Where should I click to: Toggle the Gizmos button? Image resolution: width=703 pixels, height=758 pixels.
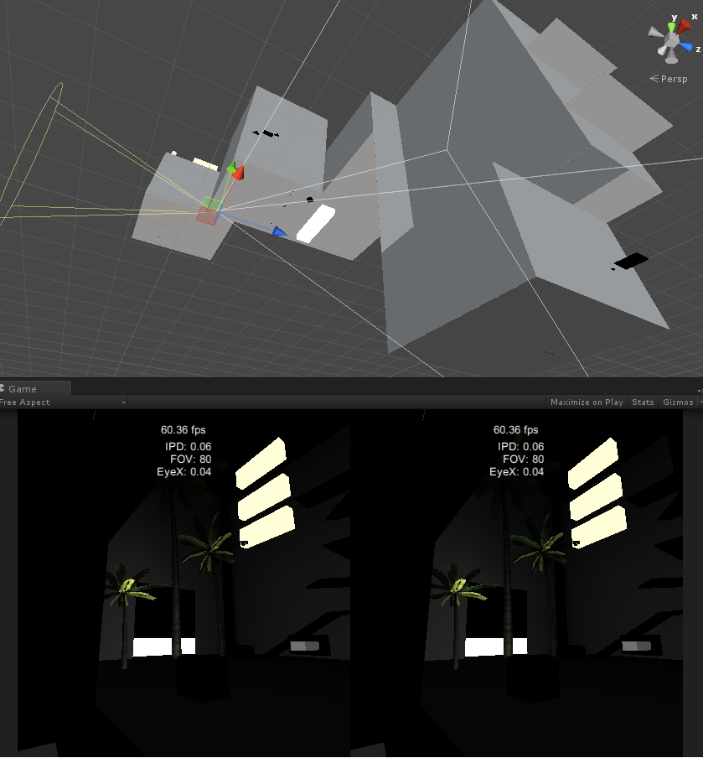coord(680,402)
